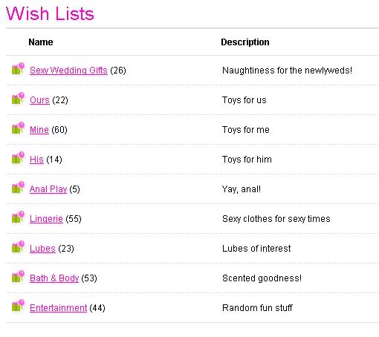Select gift icon beside Lingerie list
This screenshot has width=379, height=337.
[18, 217]
